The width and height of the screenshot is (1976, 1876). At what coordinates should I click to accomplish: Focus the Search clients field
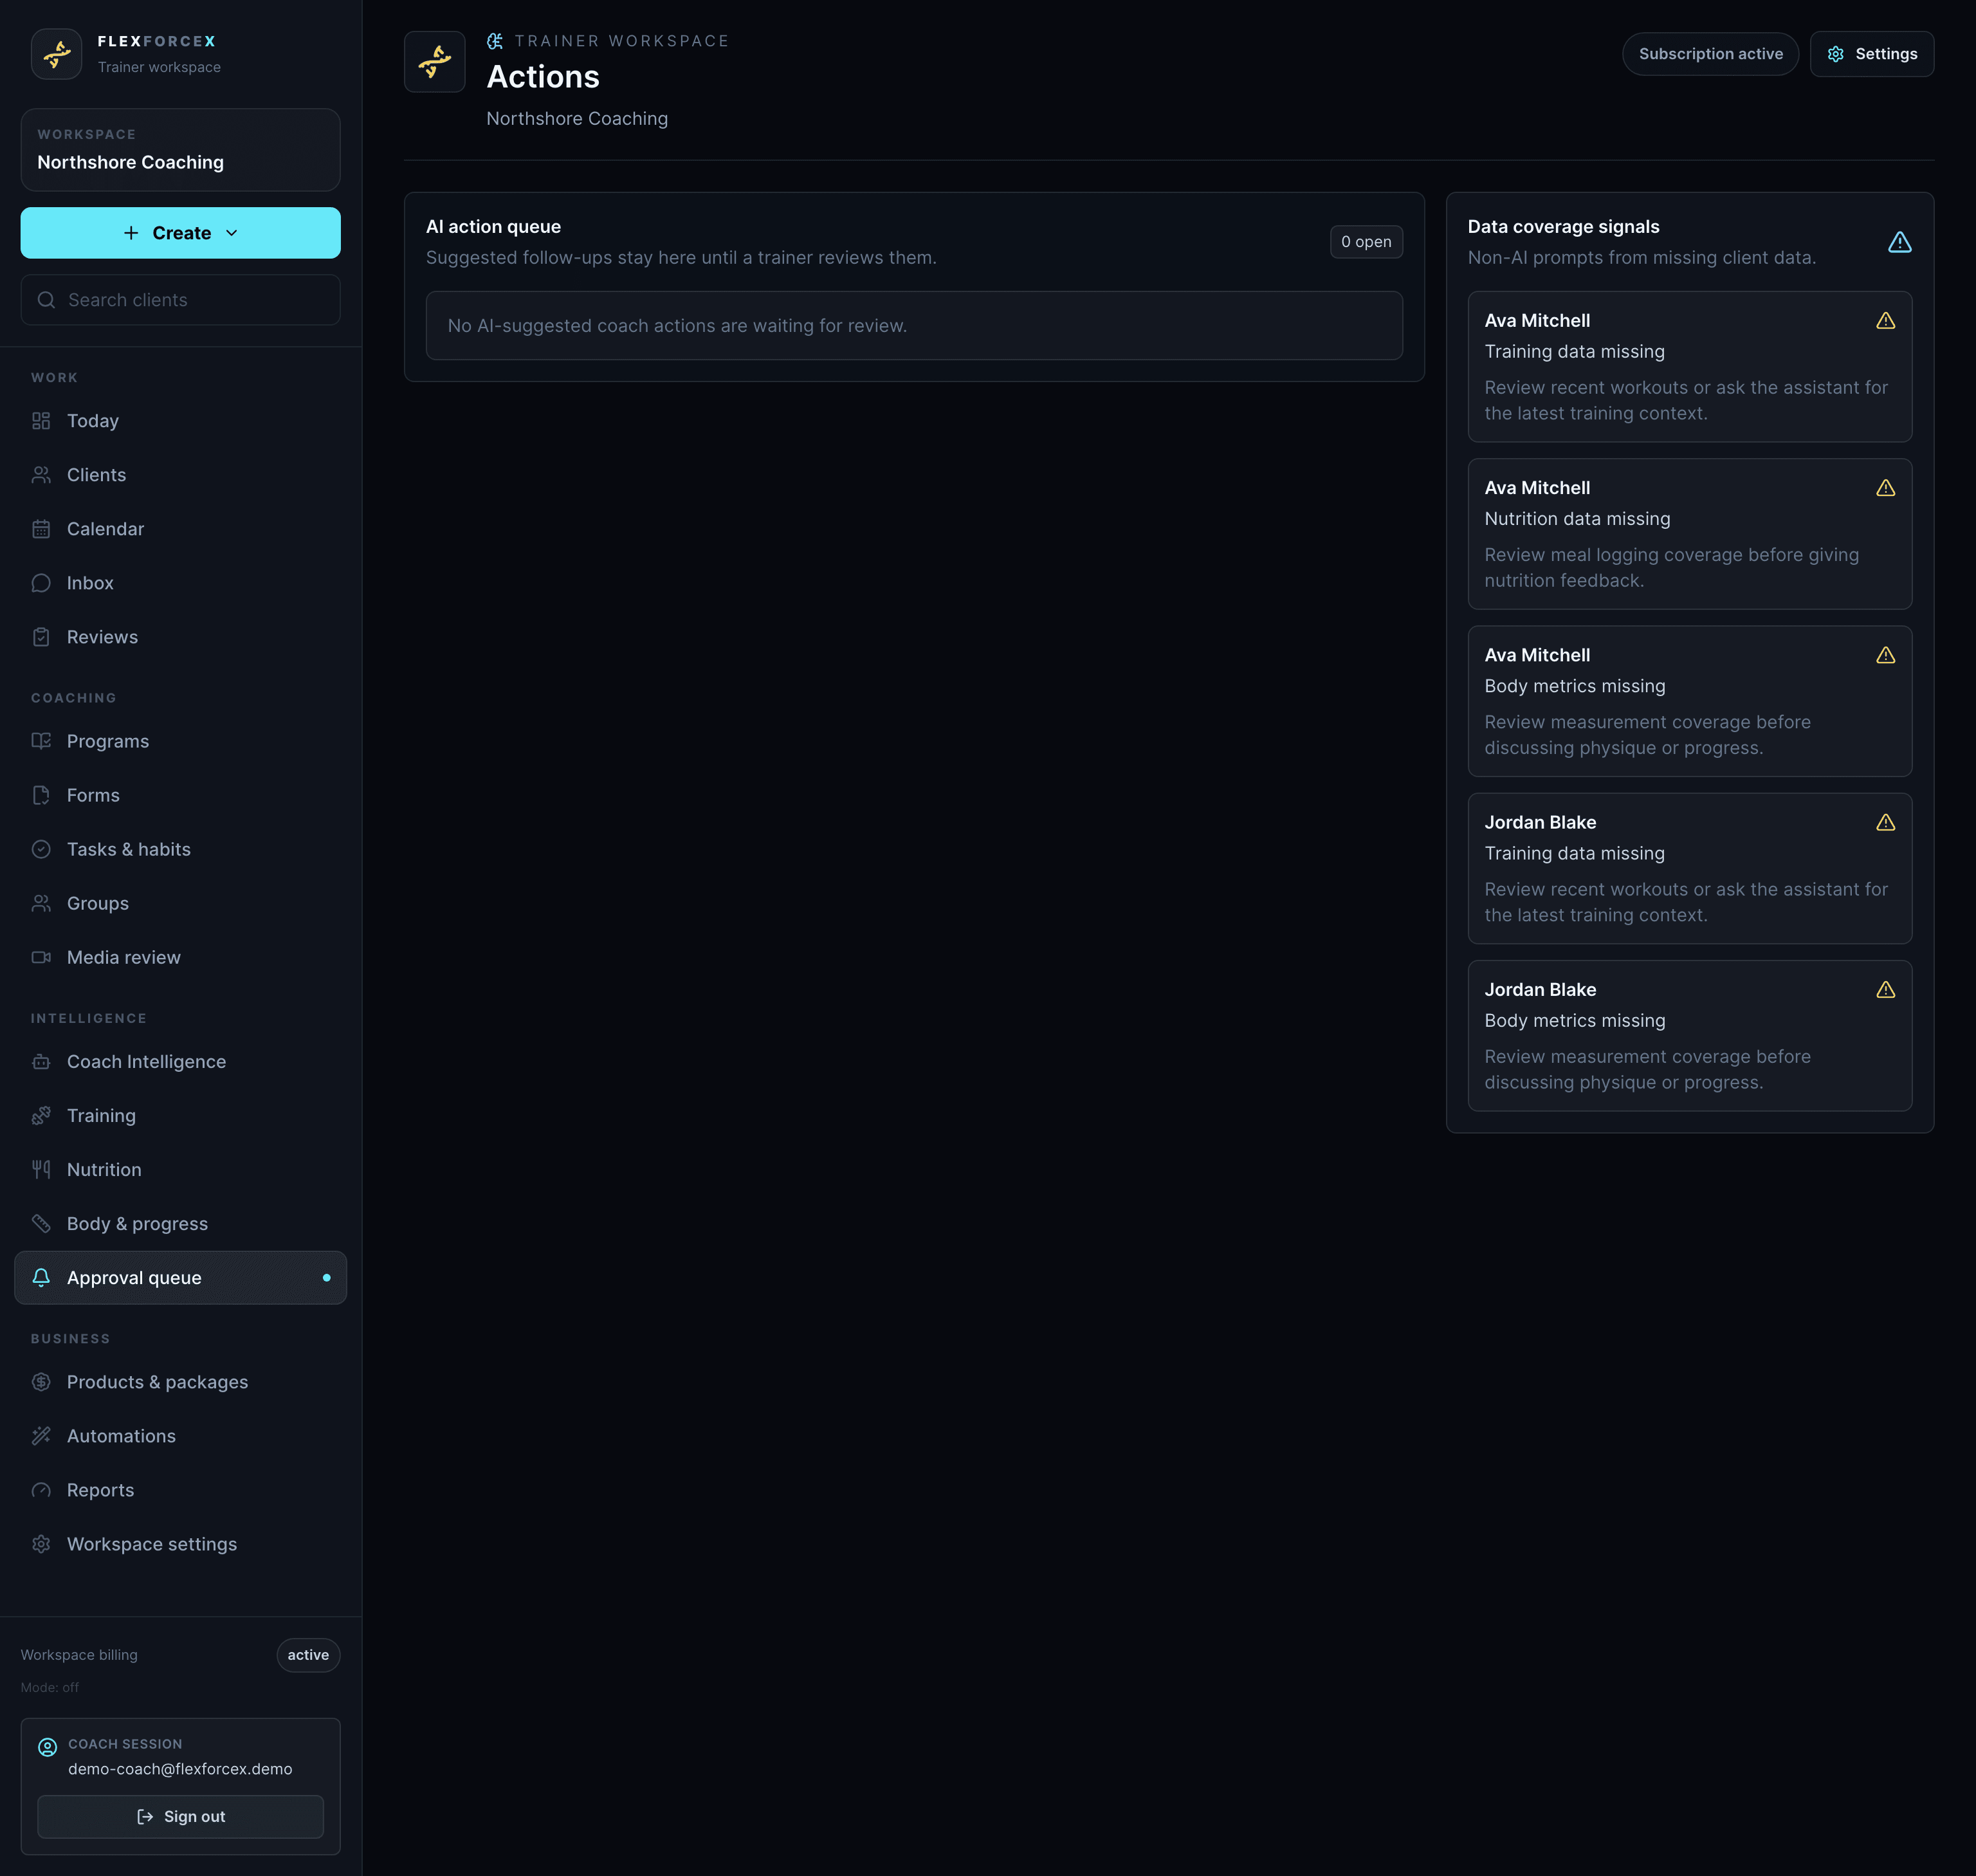coord(180,300)
